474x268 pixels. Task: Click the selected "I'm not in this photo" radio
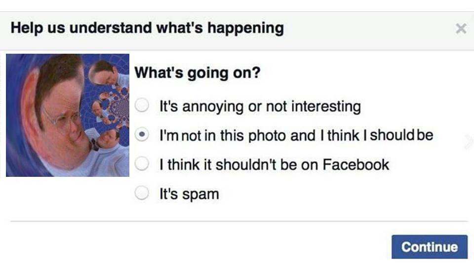point(142,134)
